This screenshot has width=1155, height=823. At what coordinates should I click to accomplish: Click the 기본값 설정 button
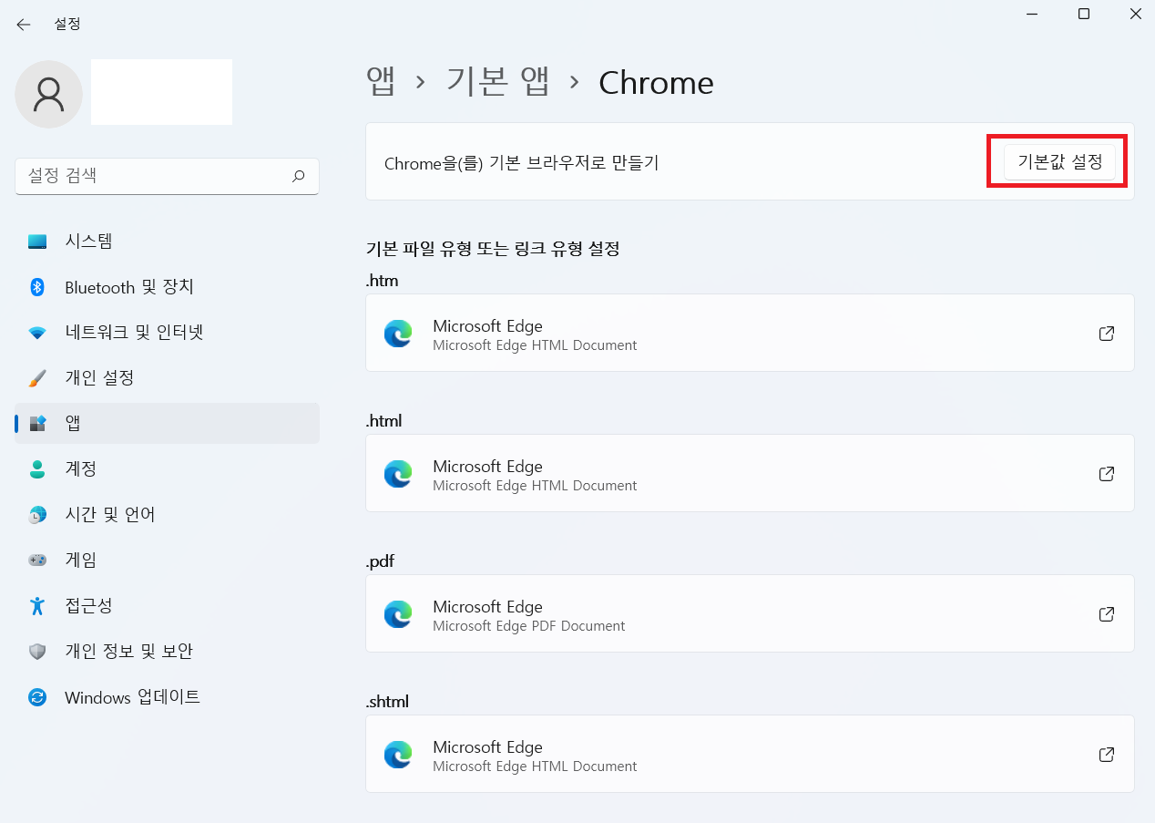[x=1059, y=162]
